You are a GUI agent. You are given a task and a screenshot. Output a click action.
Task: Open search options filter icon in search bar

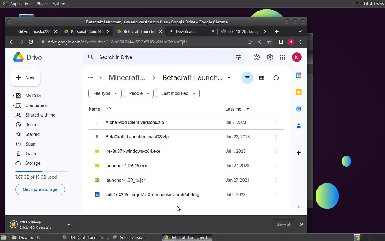click(x=238, y=57)
